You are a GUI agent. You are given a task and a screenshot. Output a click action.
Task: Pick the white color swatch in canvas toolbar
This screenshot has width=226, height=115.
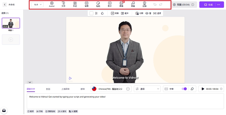click(x=91, y=13)
